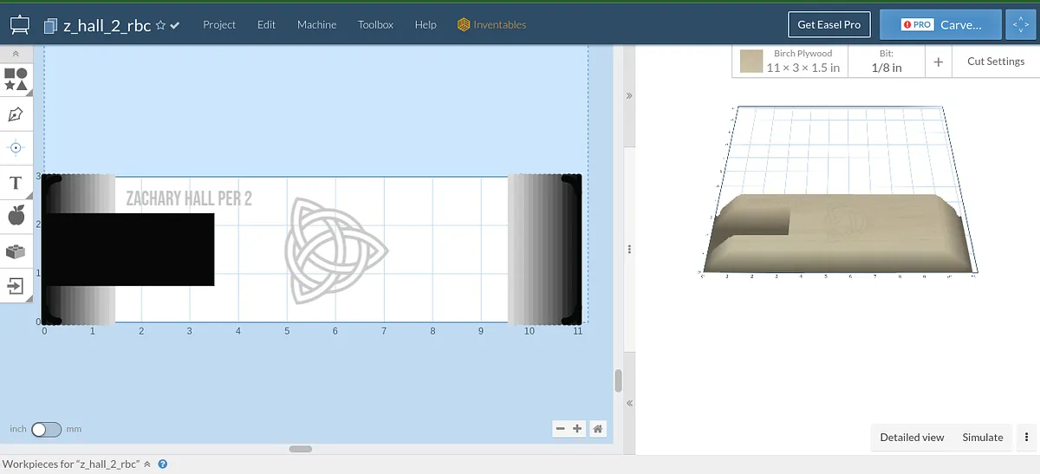Open the apple icon library

(16, 216)
